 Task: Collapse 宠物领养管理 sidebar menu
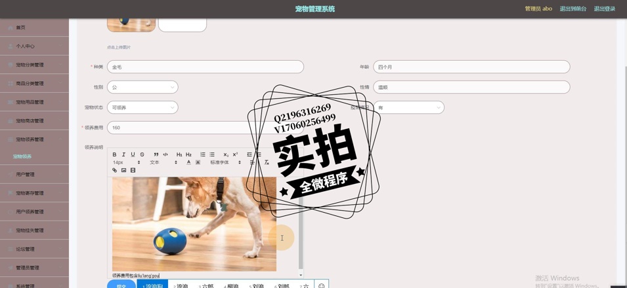point(34,139)
